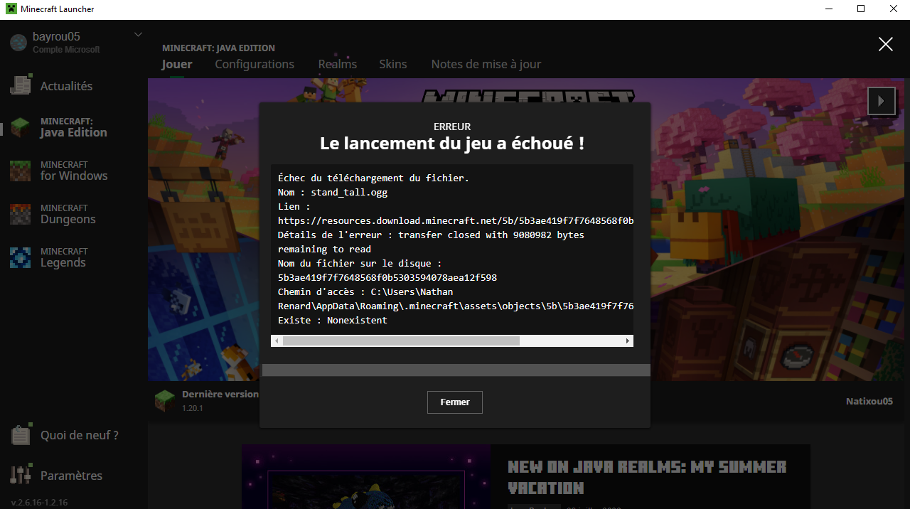Click the 'Compte Microsoft' account label
The height and width of the screenshot is (509, 910).
click(x=66, y=50)
